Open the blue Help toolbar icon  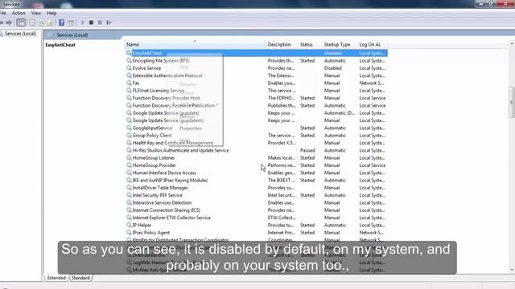[61, 22]
